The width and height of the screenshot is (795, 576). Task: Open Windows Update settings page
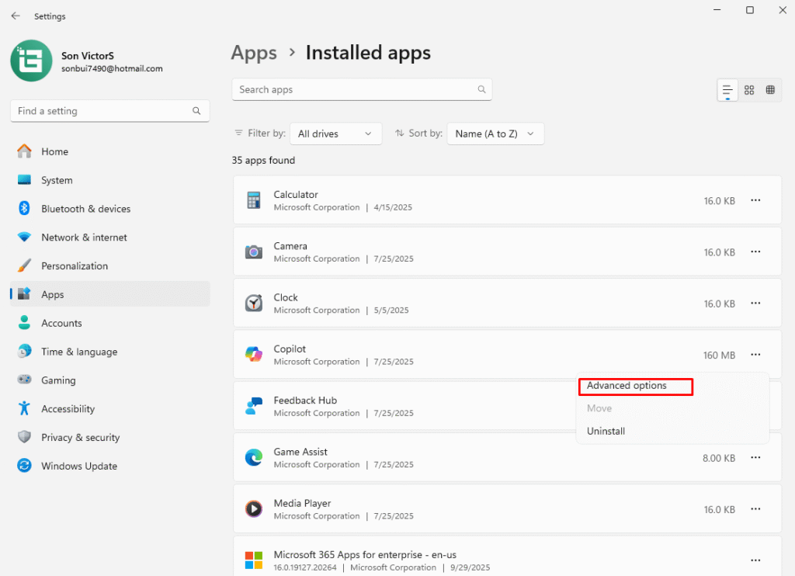78,467
